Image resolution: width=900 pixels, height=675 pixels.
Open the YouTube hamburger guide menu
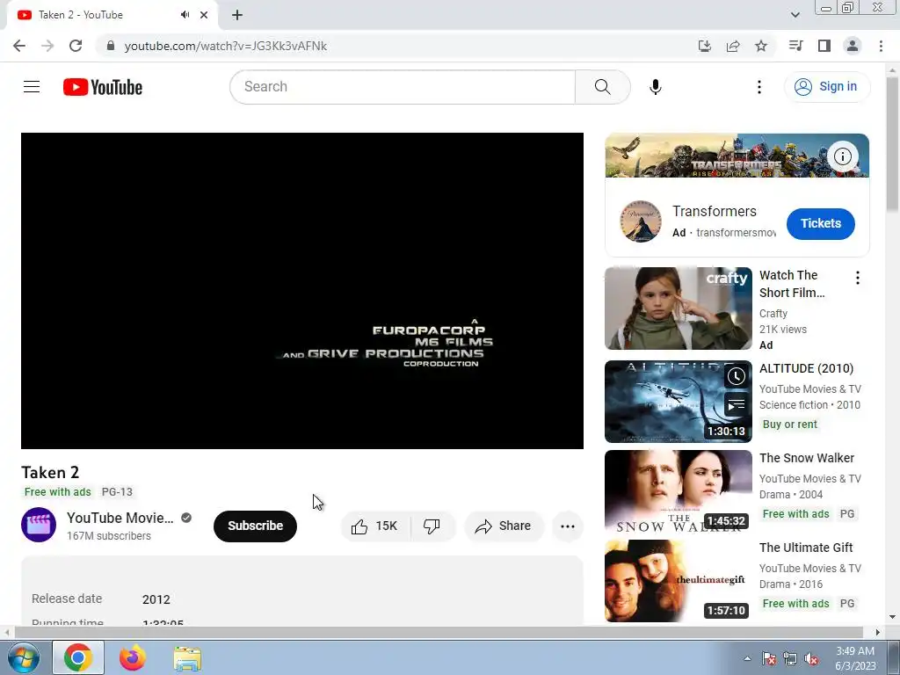pos(32,87)
